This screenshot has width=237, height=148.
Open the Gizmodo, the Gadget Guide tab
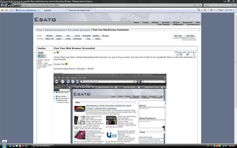point(79,10)
